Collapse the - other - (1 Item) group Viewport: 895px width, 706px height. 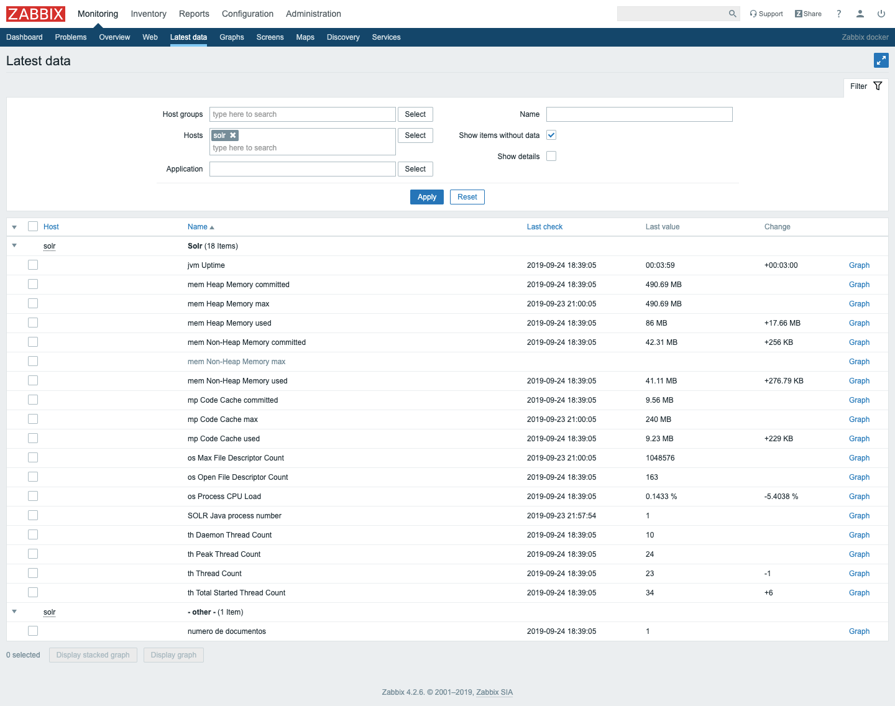click(x=14, y=612)
